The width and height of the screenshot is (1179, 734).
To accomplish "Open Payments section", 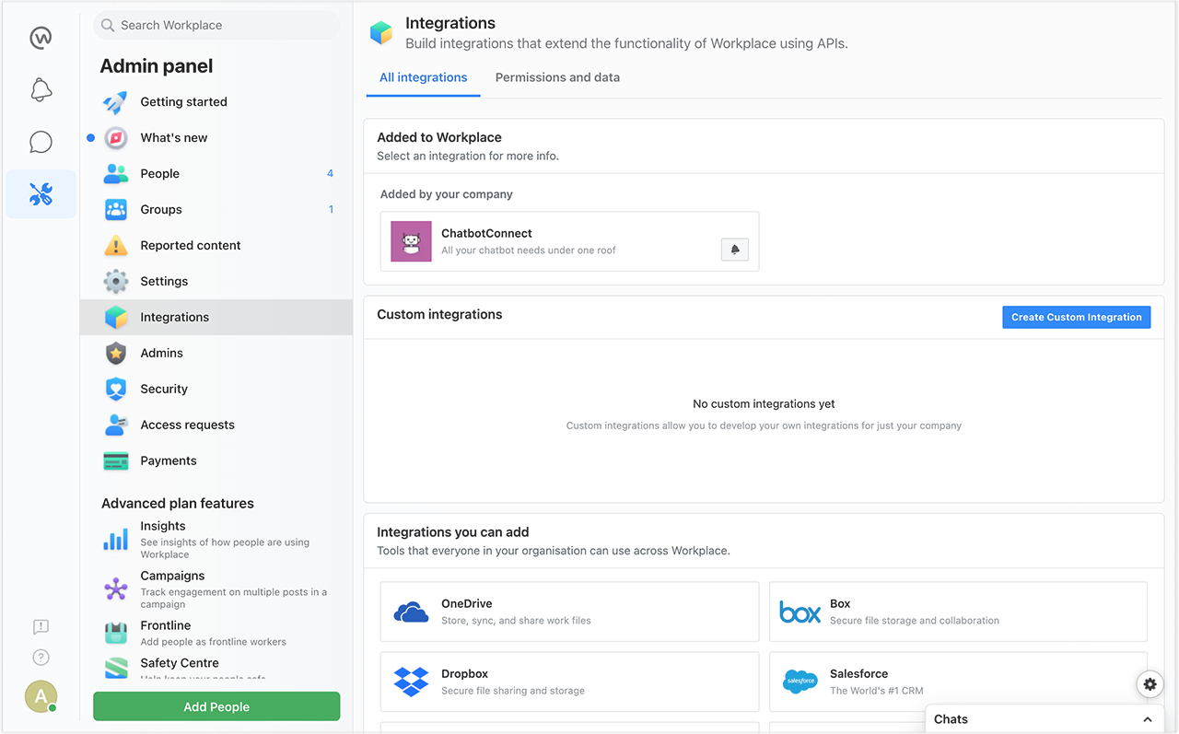I will [216, 461].
